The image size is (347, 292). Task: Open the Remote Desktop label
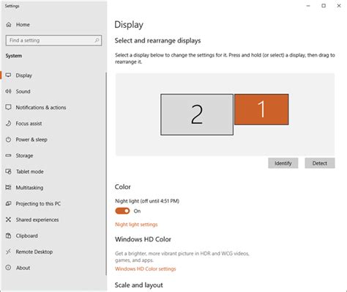(34, 252)
